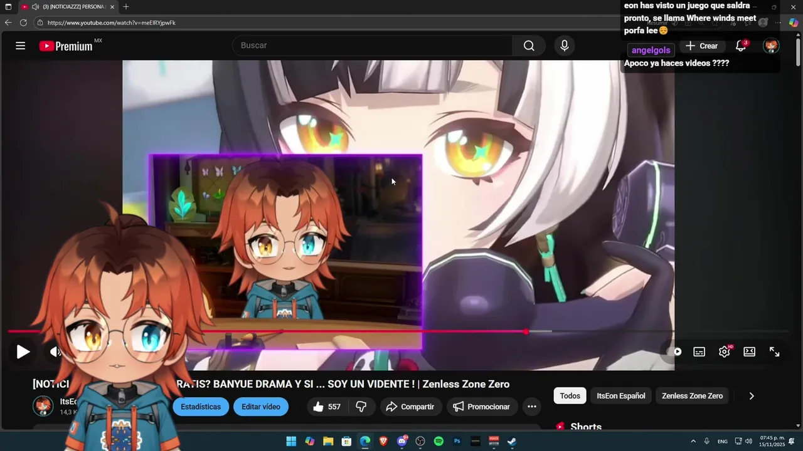Start voice search with the microphone icon

(565, 46)
